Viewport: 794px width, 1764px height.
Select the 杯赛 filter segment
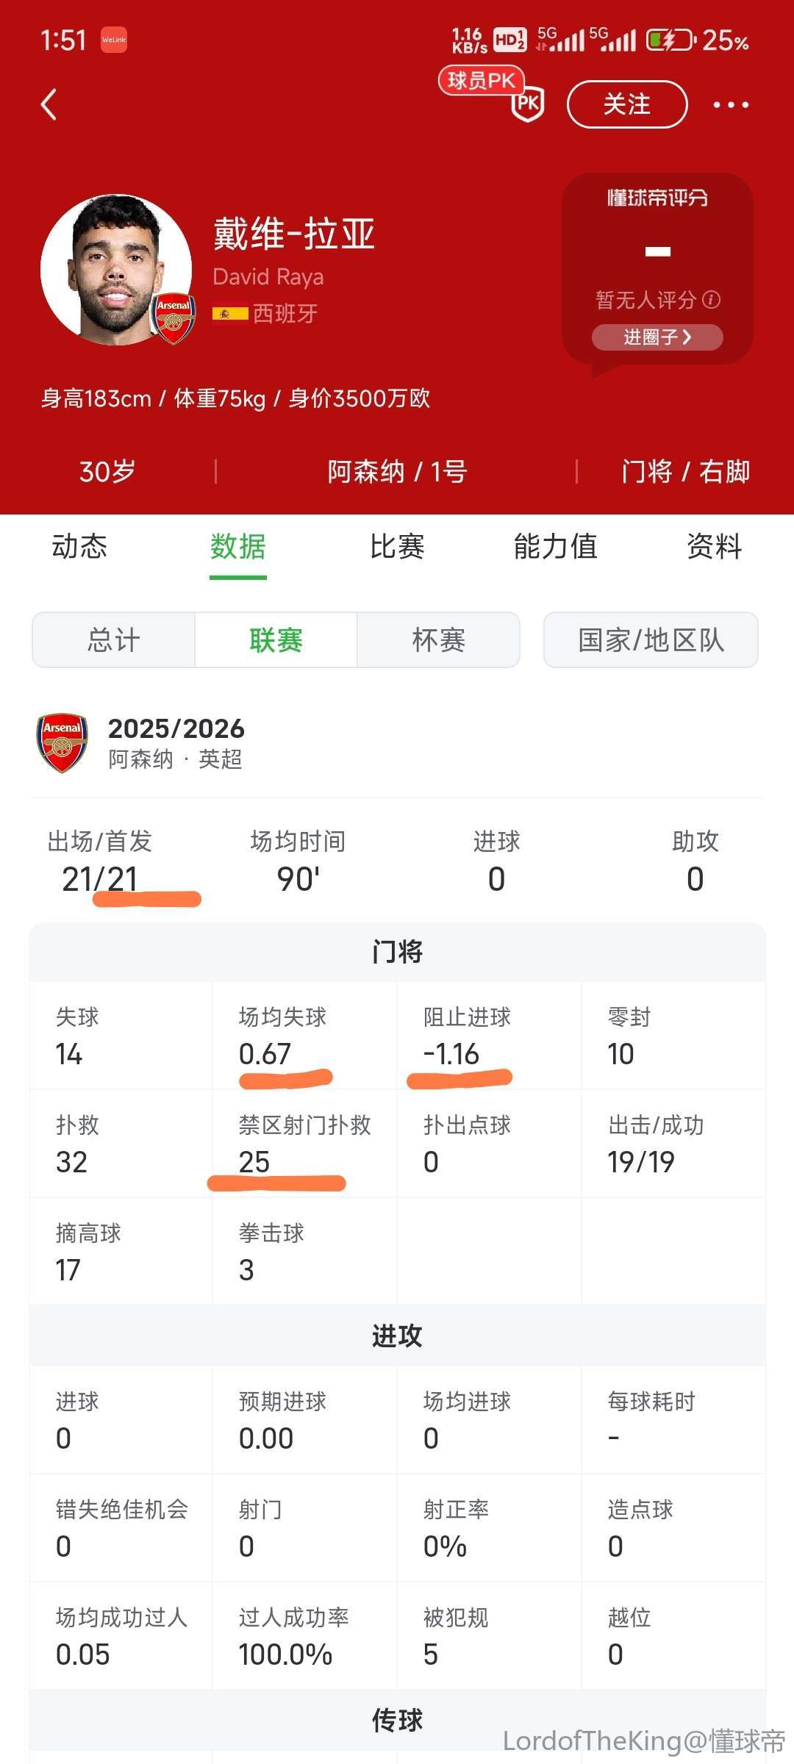(438, 640)
